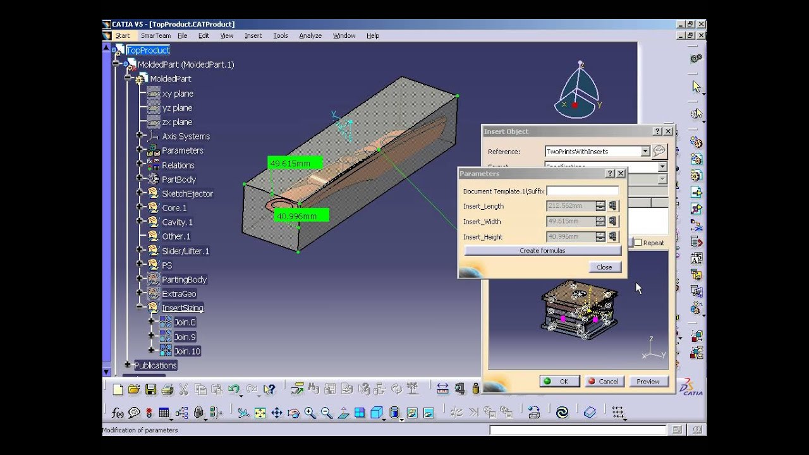Select the xy plane in tree

(x=178, y=94)
